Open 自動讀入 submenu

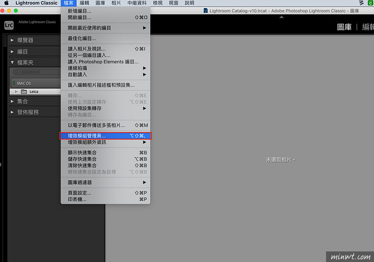106,75
